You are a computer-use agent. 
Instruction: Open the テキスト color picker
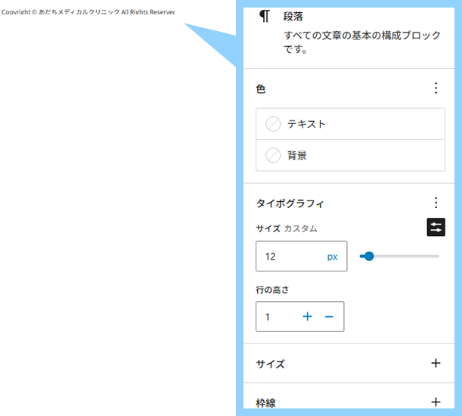coord(350,124)
